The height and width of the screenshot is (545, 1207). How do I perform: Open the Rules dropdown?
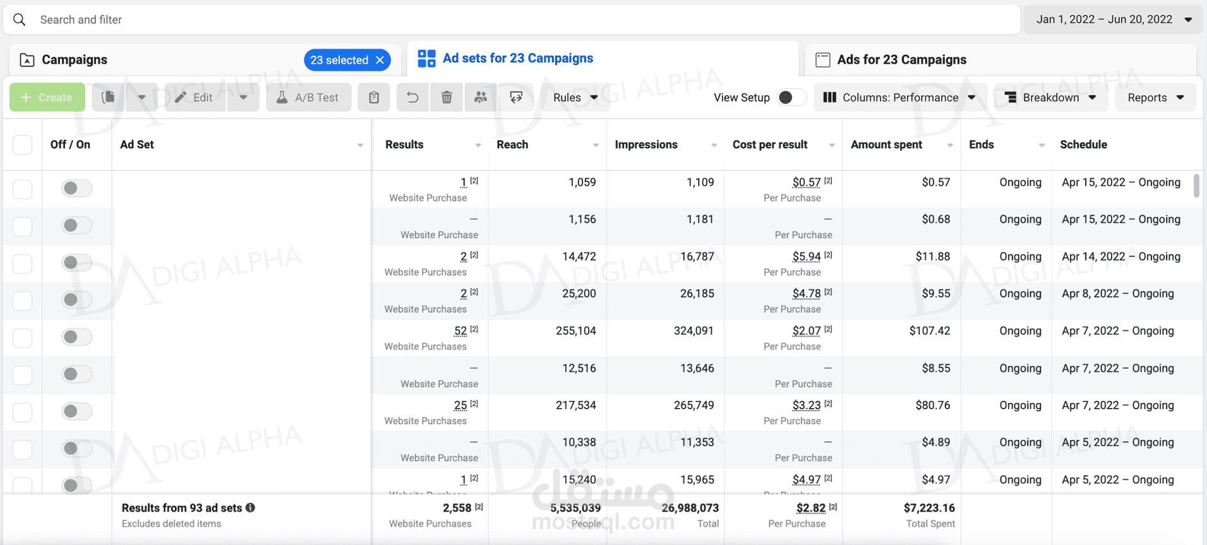pyautogui.click(x=575, y=97)
